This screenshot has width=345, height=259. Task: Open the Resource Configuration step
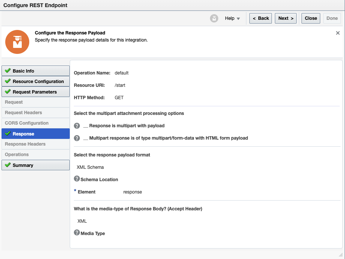pyautogui.click(x=36, y=81)
